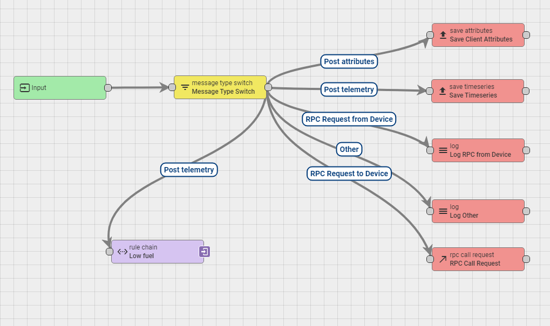This screenshot has width=550, height=326.
Task: Open the Low fuel rule chain via its purple icon
Action: pos(205,251)
